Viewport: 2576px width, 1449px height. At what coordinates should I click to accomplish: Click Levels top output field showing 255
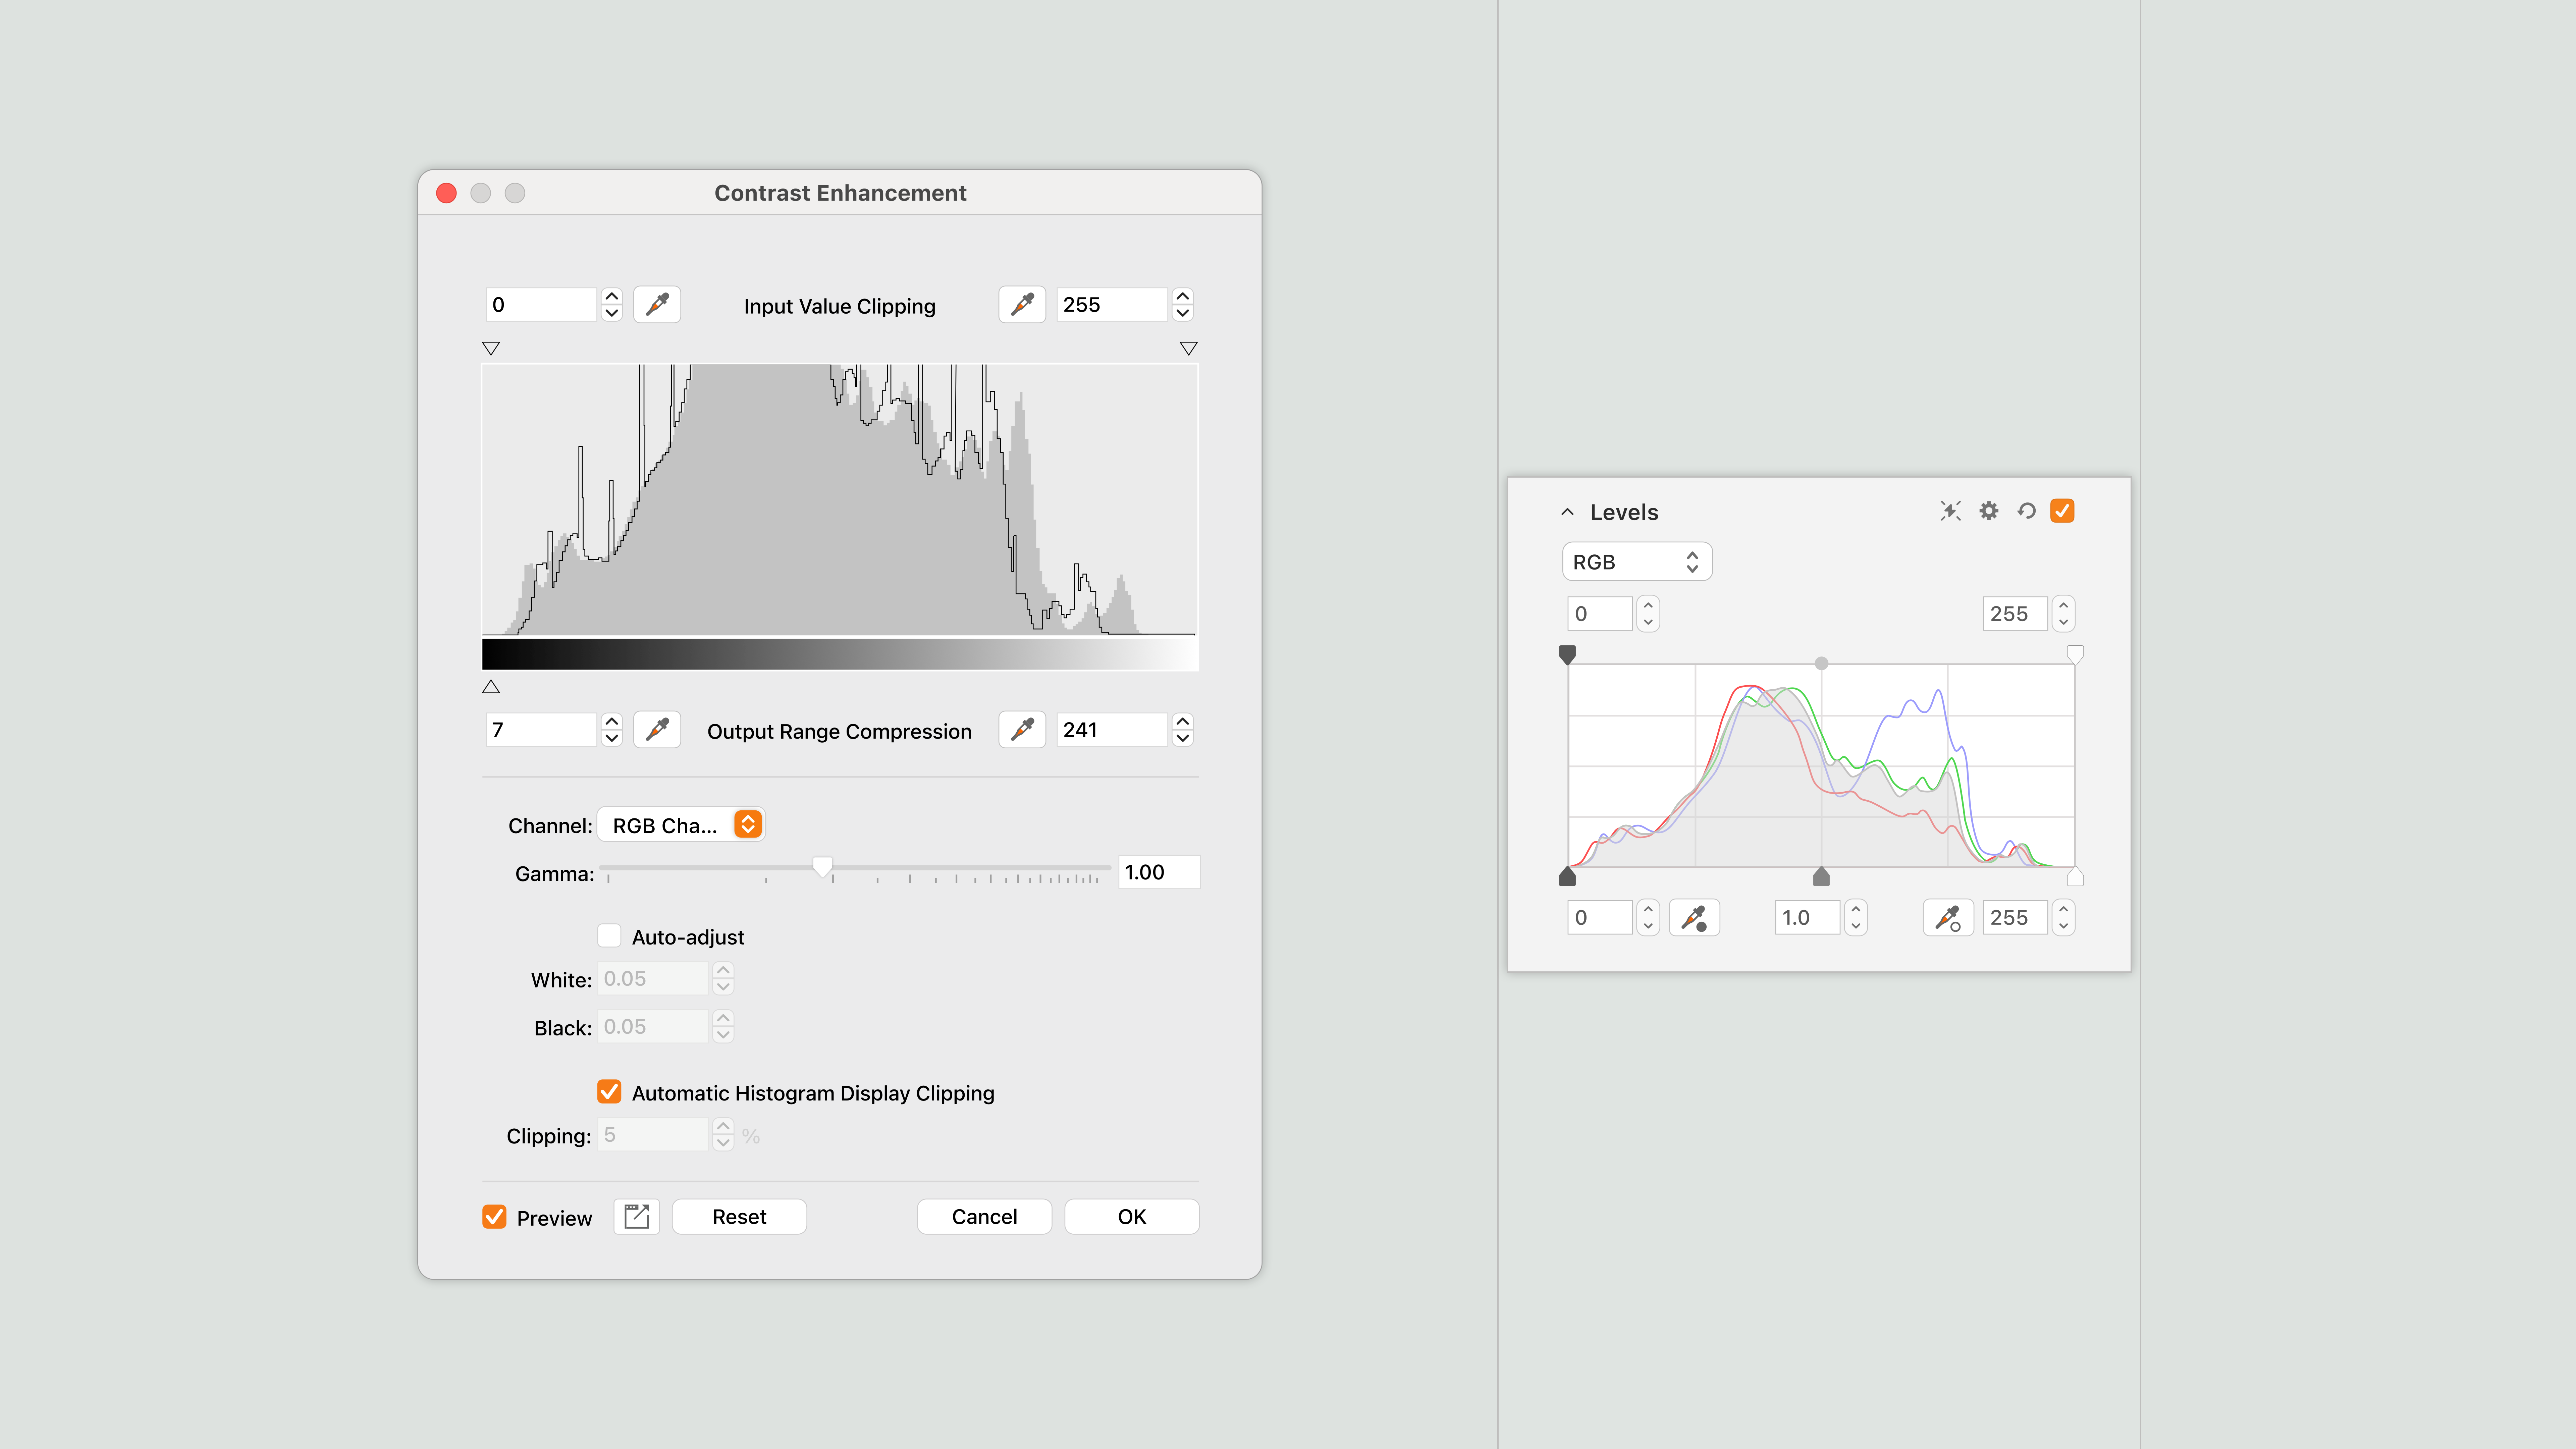tap(2015, 614)
